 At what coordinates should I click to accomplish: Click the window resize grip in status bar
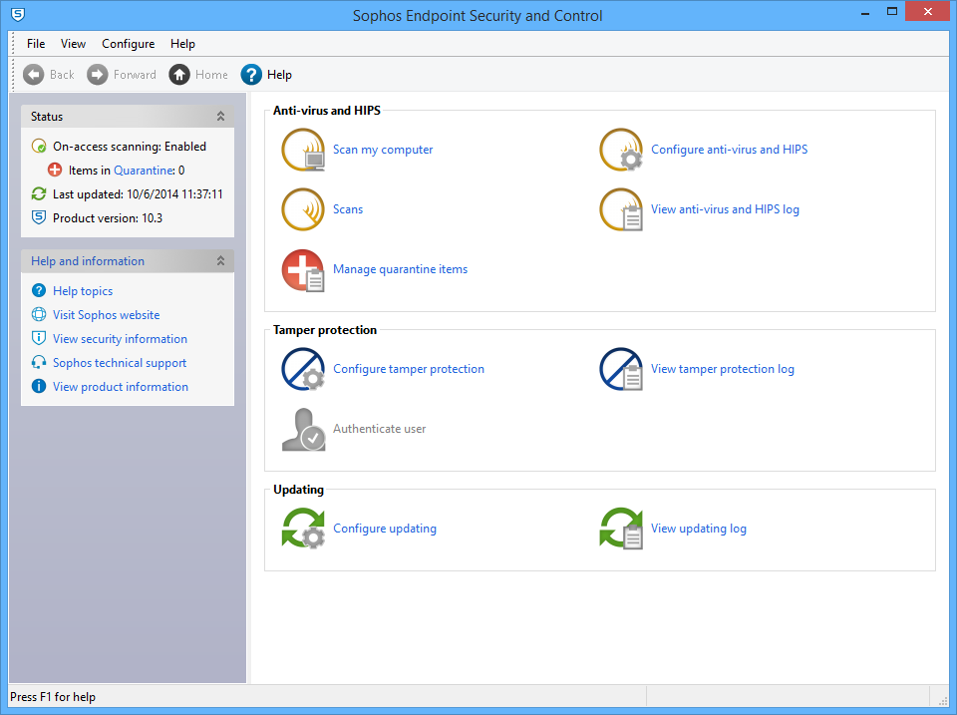coord(942,700)
